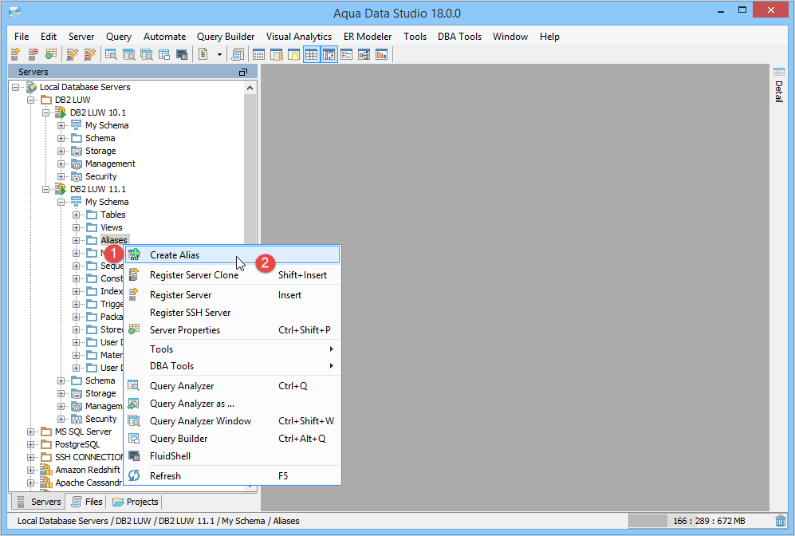Expand the Storage node under DB2 LUW 10.1
This screenshot has height=536, width=795.
61,151
